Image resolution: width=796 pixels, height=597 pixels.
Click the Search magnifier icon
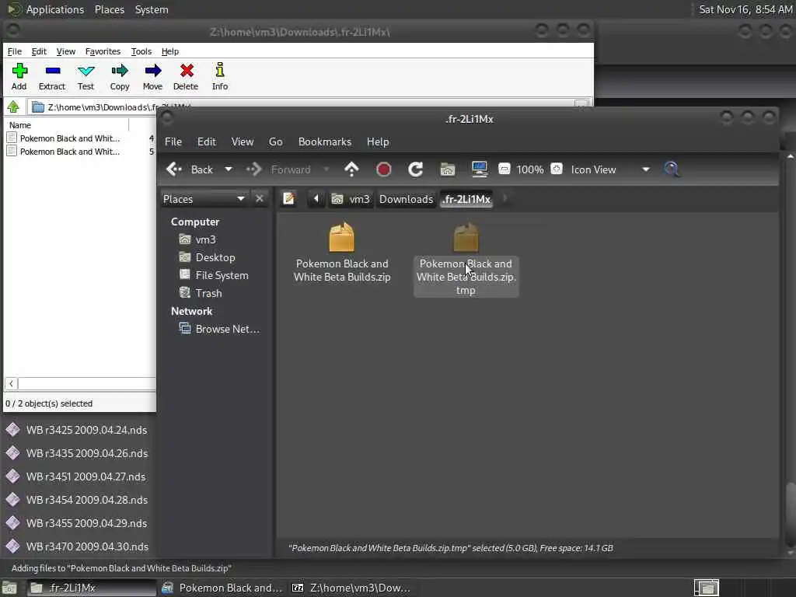[672, 169]
